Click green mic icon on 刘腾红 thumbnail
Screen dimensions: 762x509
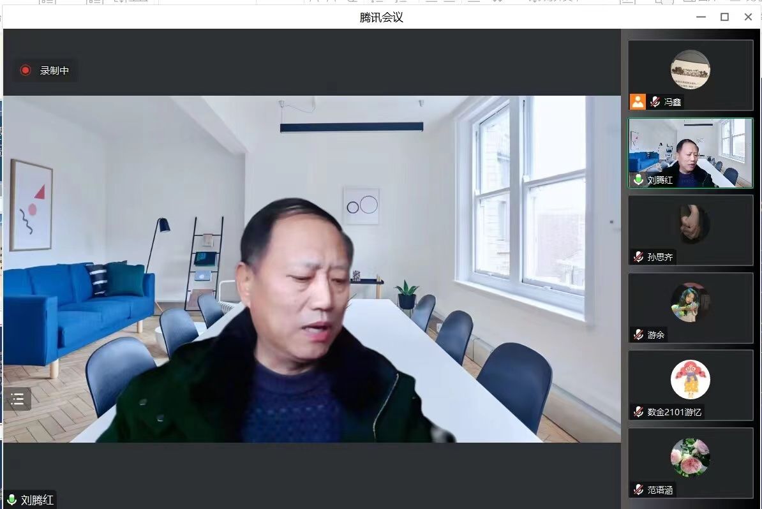coord(638,180)
